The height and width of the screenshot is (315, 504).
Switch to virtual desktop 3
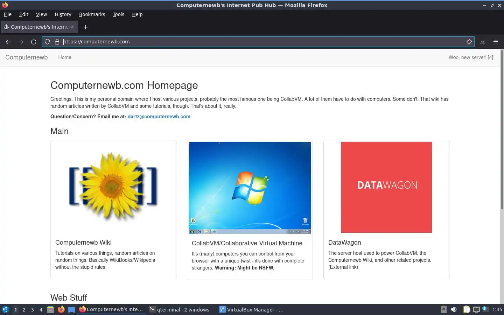[x=32, y=310]
